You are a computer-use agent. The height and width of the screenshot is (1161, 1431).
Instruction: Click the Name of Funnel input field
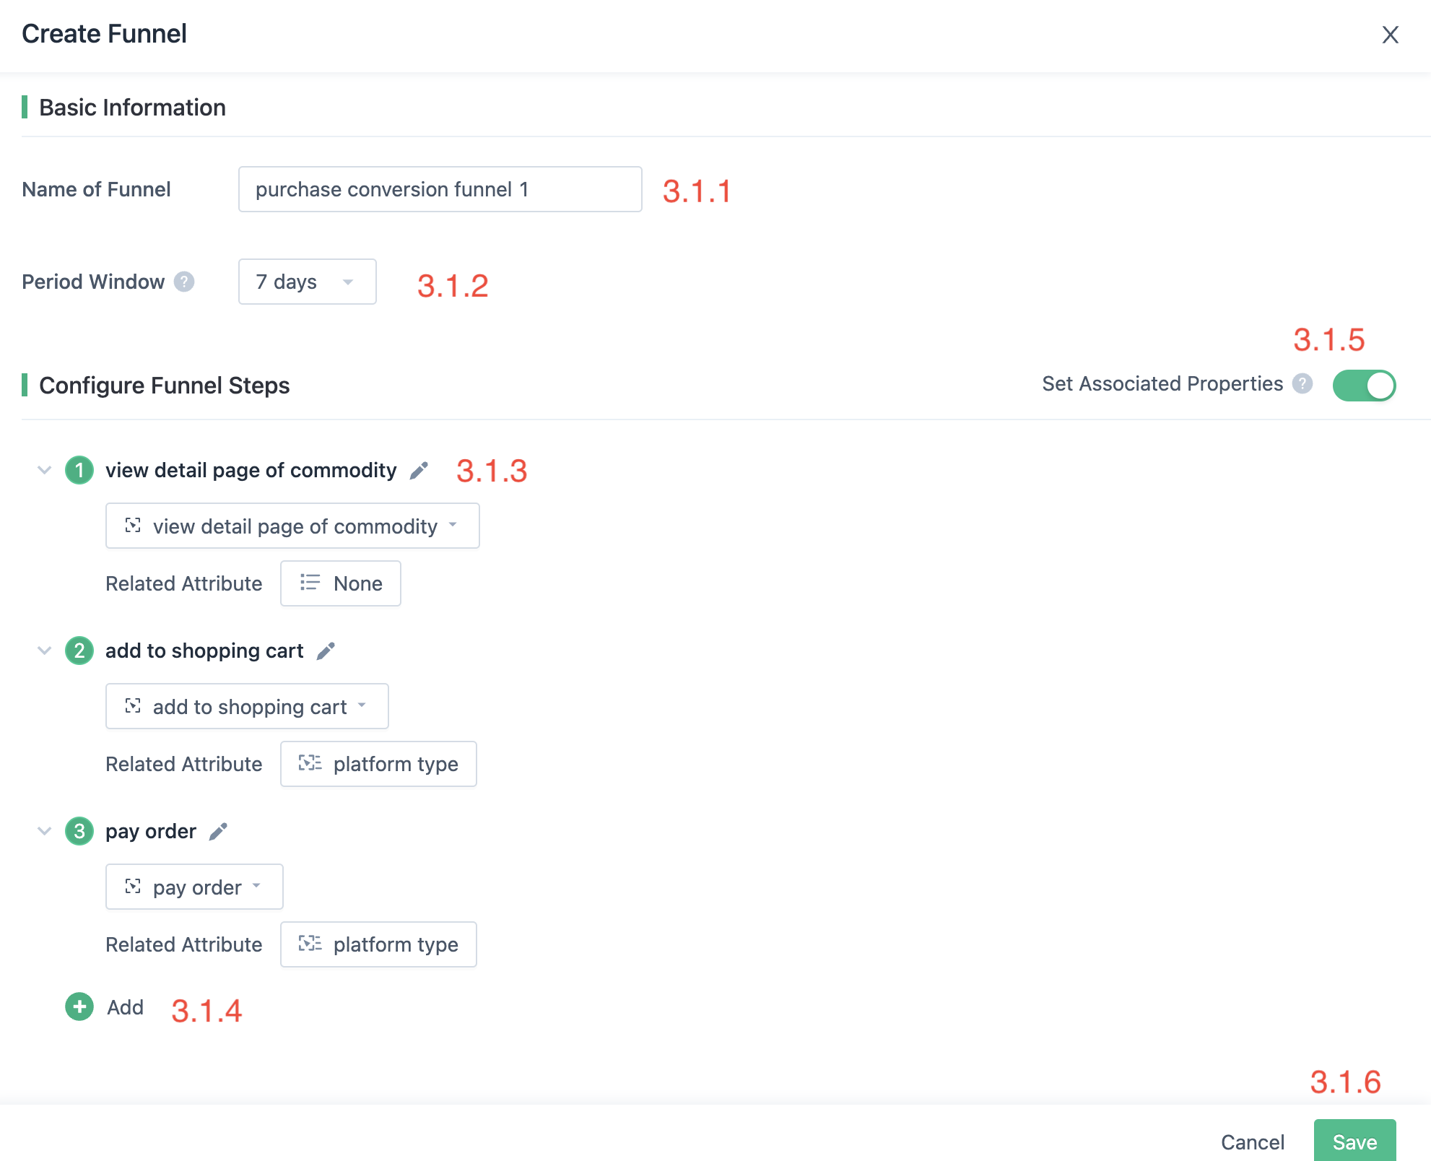pyautogui.click(x=440, y=189)
